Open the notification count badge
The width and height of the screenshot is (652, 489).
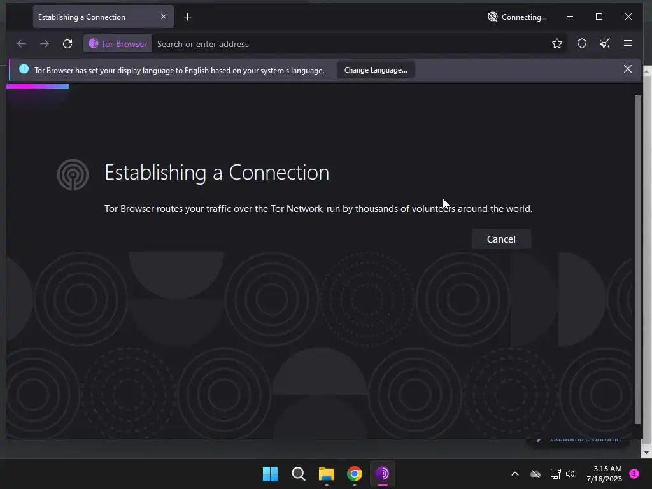pos(634,473)
